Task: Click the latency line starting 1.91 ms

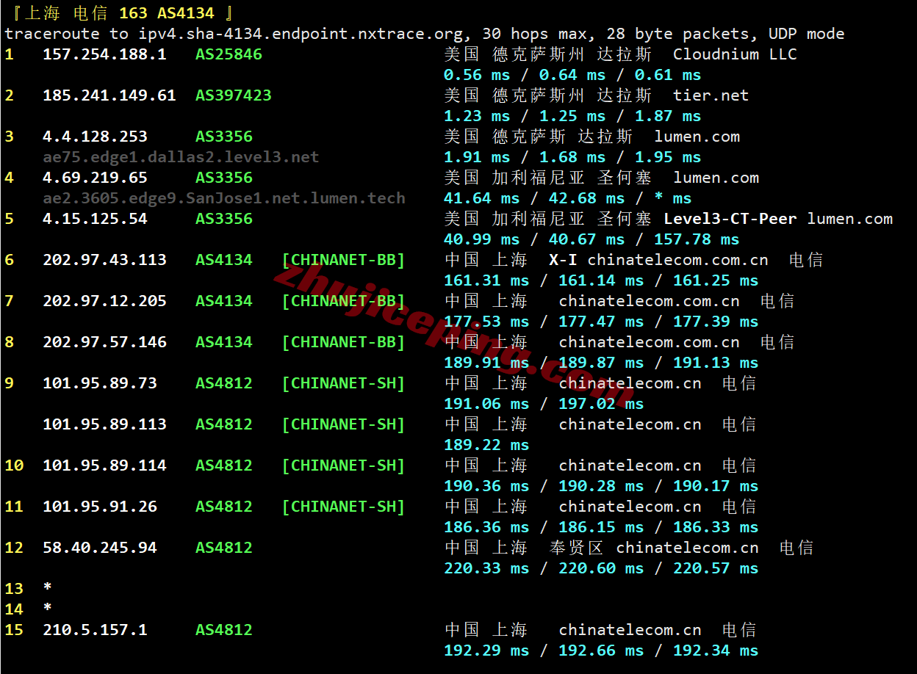Action: 572,157
